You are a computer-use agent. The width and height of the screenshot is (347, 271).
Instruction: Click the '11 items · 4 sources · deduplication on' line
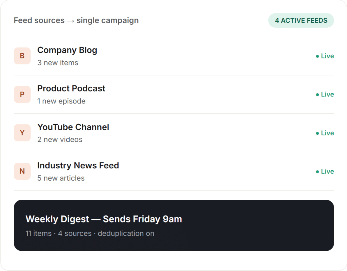tap(90, 233)
